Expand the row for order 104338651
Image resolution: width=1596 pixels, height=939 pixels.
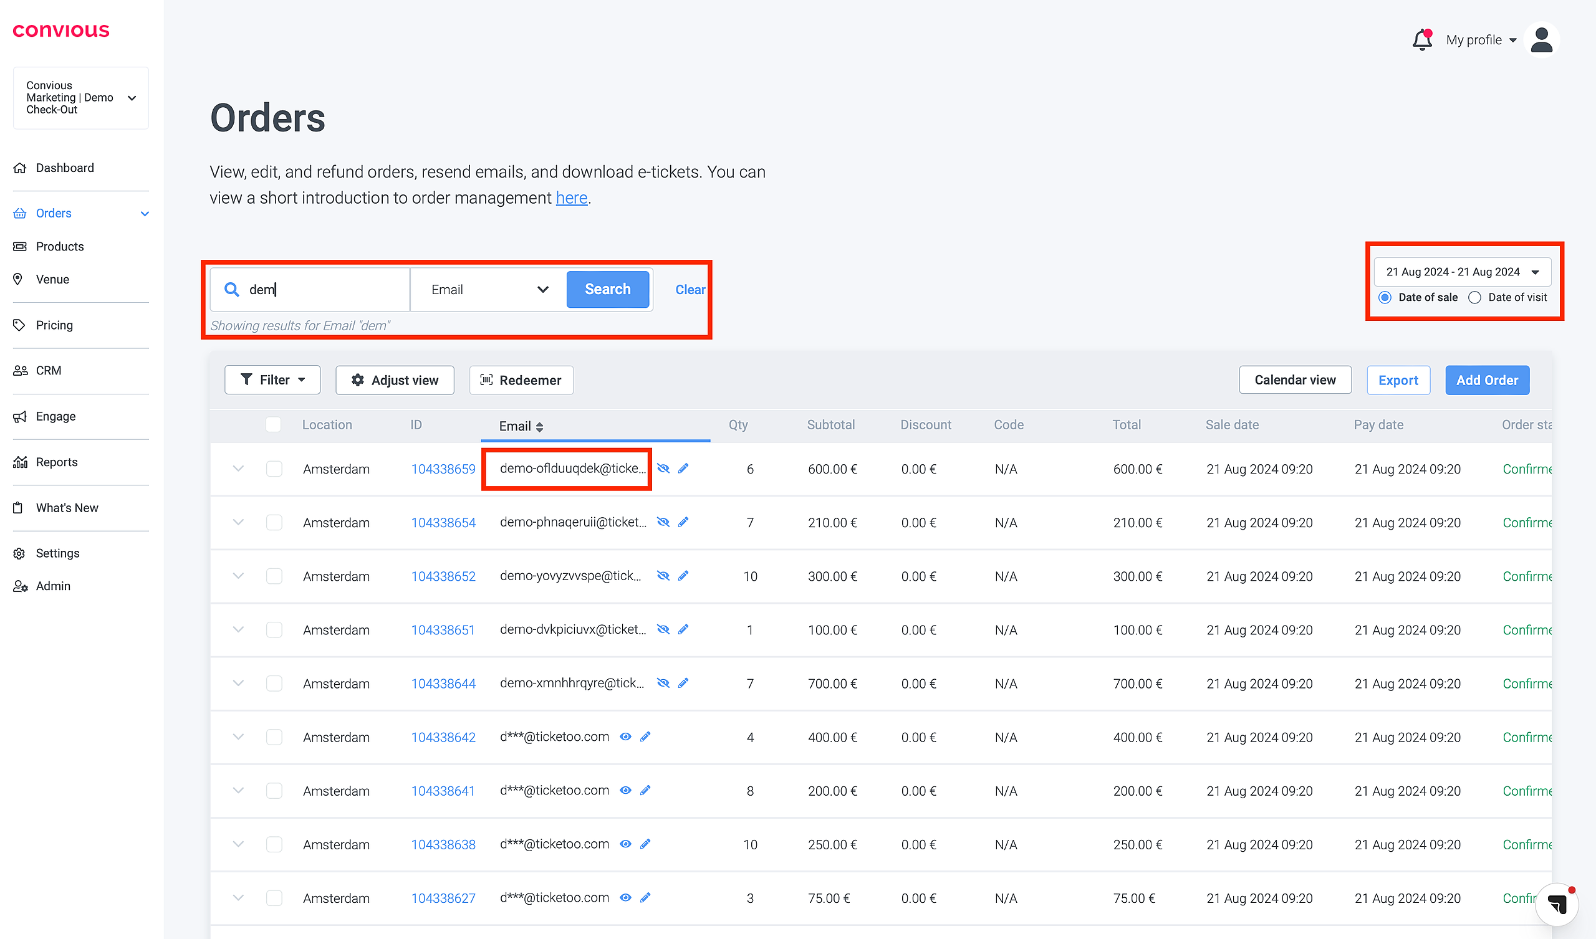[238, 629]
